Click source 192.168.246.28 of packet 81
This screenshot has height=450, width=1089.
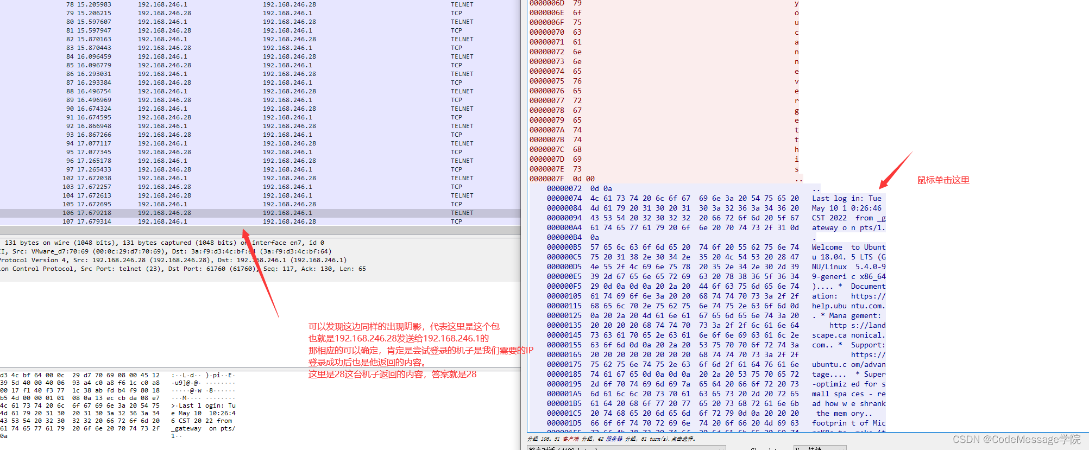(164, 30)
